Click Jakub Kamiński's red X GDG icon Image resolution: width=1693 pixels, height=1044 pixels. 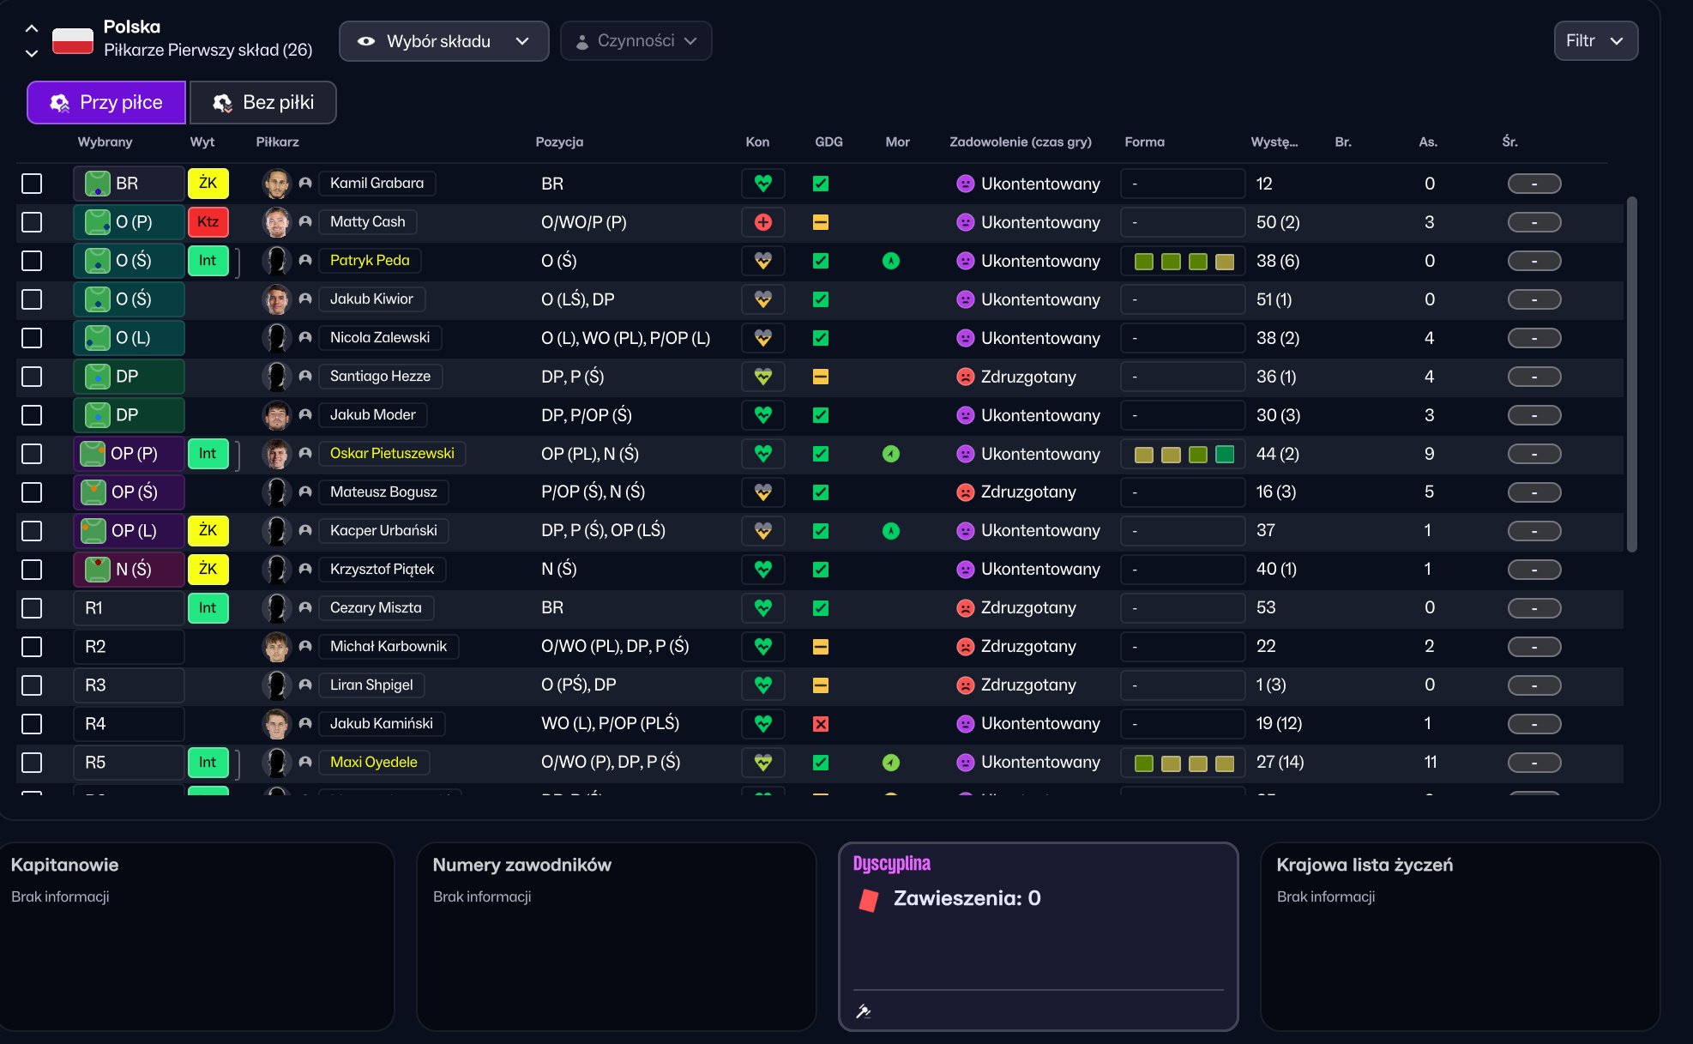[821, 724]
